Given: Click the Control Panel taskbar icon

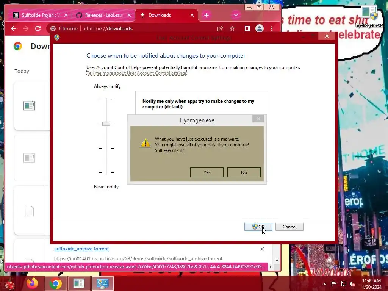Looking at the screenshot, I should (102, 283).
